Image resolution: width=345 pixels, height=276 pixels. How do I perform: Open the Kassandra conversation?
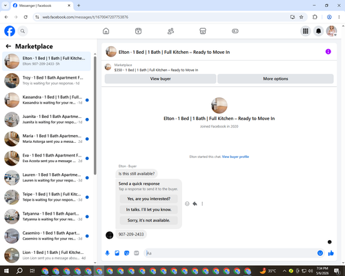[46, 100]
